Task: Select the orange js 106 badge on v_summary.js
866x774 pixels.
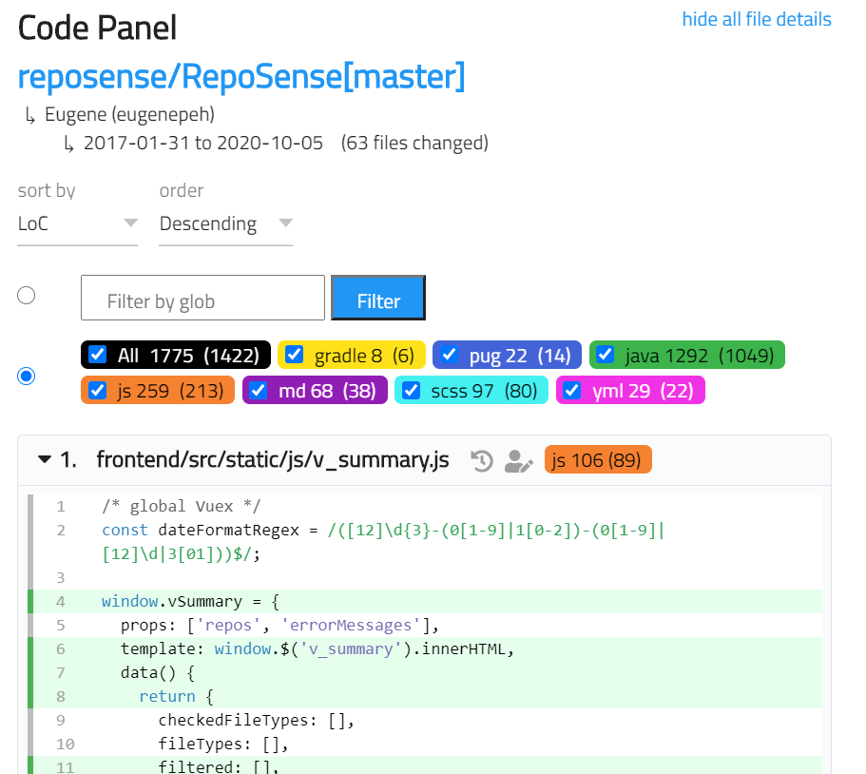Action: (x=598, y=458)
